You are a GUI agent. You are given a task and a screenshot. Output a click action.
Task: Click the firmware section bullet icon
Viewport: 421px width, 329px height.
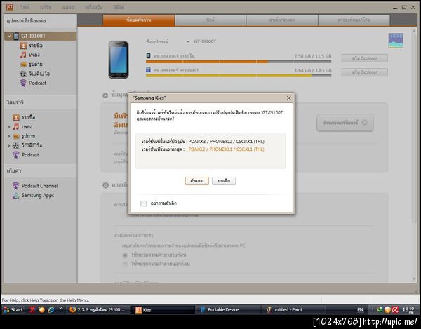pyautogui.click(x=105, y=95)
